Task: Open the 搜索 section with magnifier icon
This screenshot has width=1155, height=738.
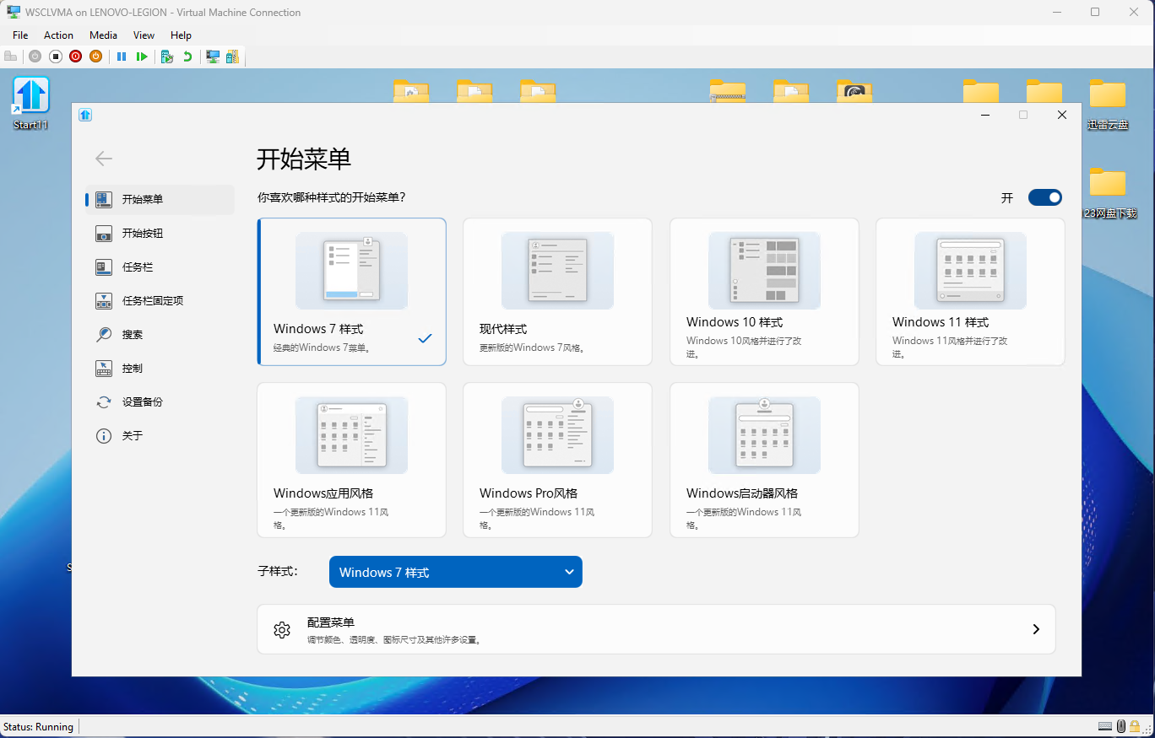Action: pyautogui.click(x=132, y=335)
